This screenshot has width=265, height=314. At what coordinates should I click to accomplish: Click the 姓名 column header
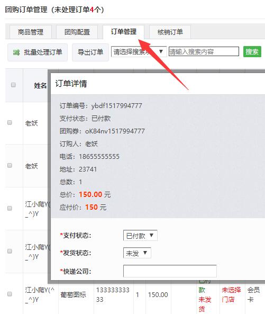[x=40, y=85]
